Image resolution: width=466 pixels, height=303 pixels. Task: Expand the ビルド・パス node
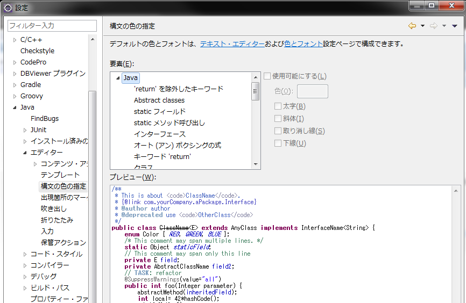(25, 288)
